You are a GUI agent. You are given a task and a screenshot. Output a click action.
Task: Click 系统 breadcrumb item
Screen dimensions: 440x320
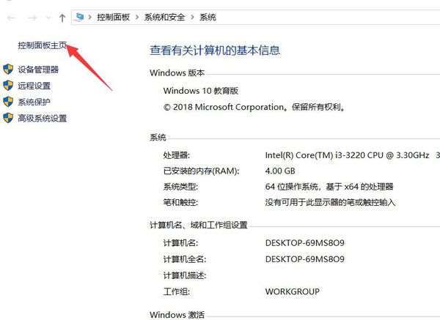[208, 17]
